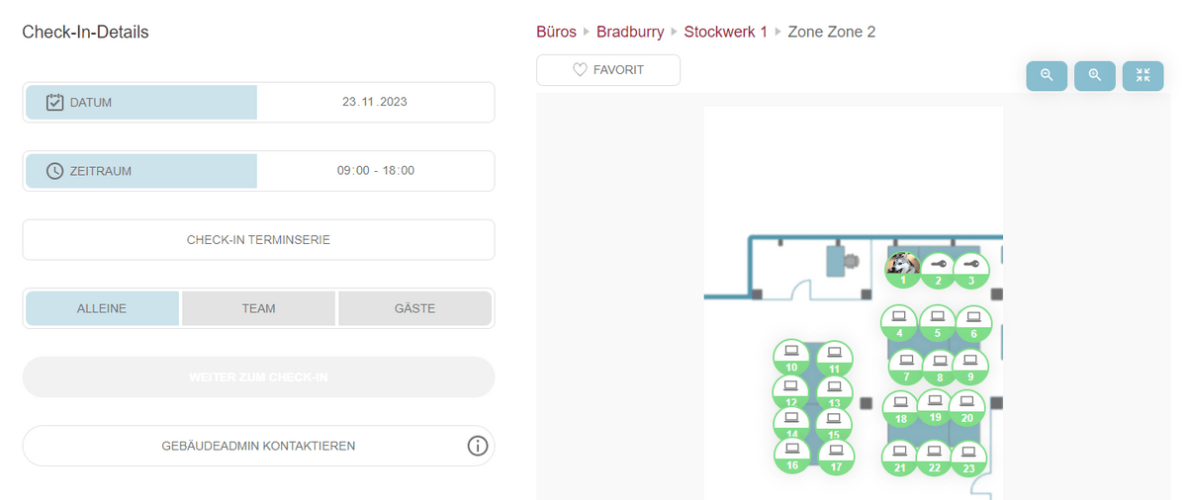Toggle the Favorit heart button
Screen dimensions: 1187x500
(608, 70)
